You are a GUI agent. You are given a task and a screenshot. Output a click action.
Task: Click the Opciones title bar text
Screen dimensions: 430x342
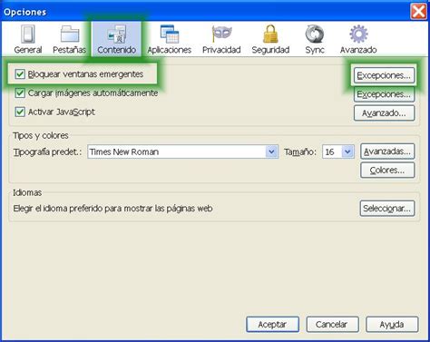[25, 12]
